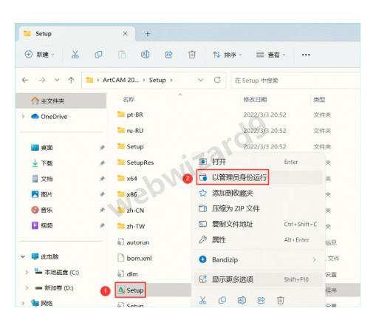Click the Delete trash icon in the toolbar
This screenshot has height=331, width=376.
(x=192, y=55)
